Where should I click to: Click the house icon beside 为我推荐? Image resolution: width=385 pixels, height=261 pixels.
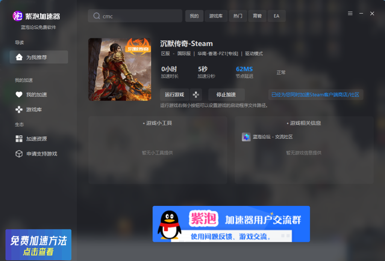[x=19, y=57]
